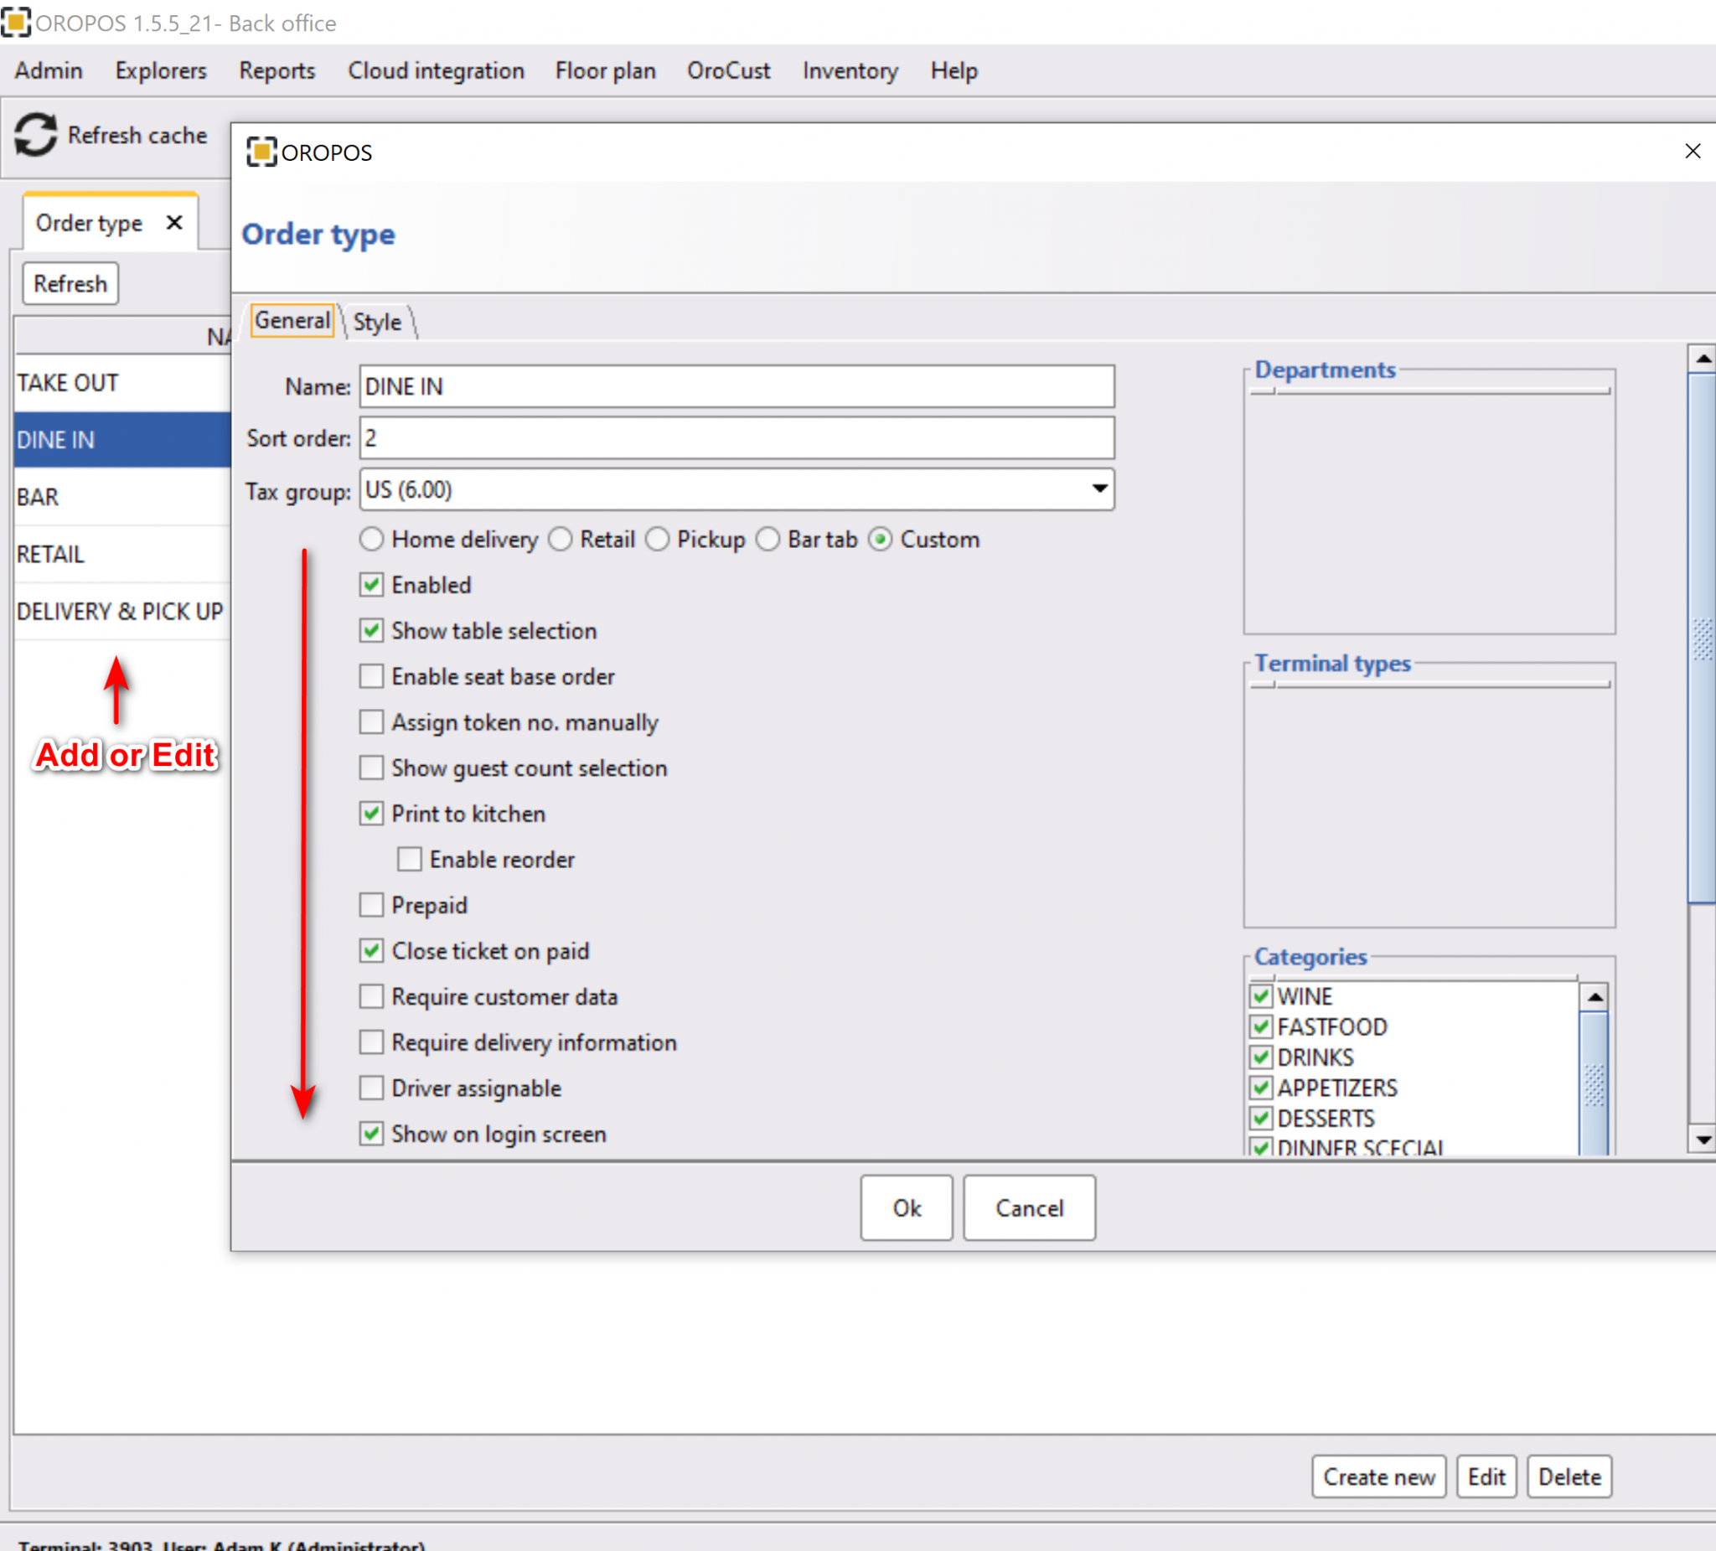Click the OROPOS logo in dialog header

pos(262,153)
